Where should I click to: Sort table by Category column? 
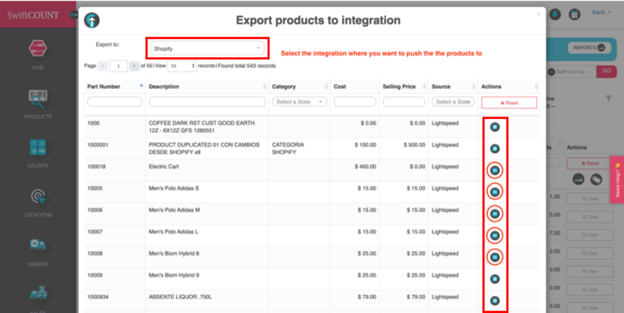point(326,87)
